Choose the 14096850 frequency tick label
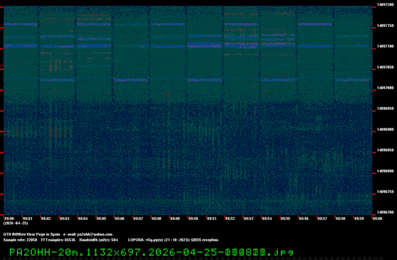The height and width of the screenshot is (260, 397). click(x=386, y=150)
